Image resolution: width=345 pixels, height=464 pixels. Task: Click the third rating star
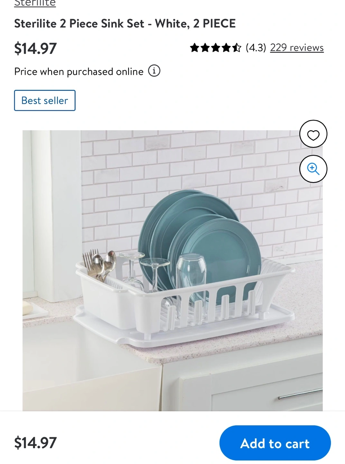coord(216,48)
